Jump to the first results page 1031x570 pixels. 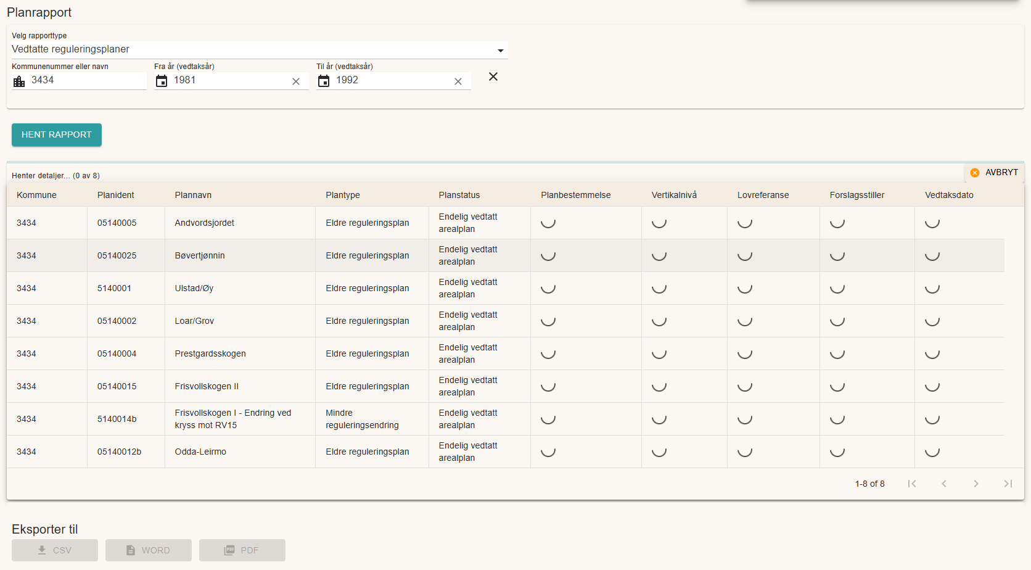912,484
